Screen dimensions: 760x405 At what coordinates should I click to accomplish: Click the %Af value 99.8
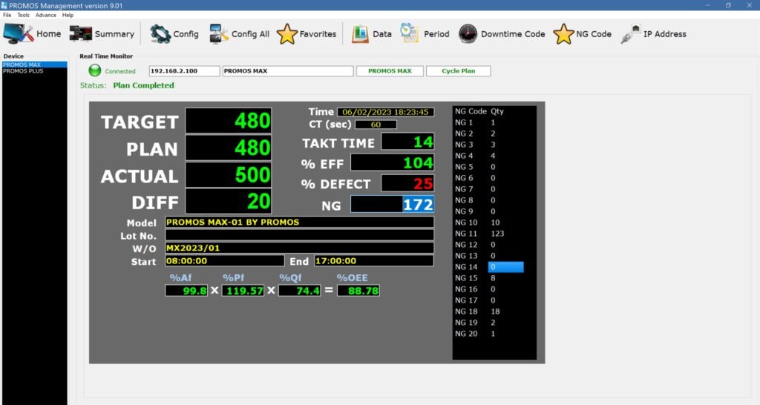click(x=186, y=291)
